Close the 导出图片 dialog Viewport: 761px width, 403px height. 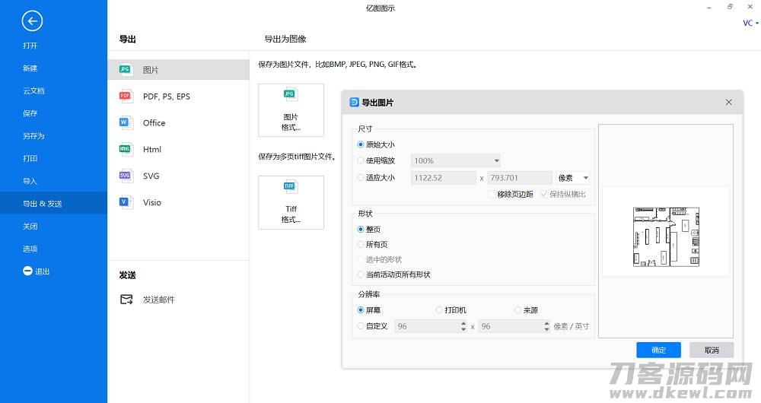point(728,103)
